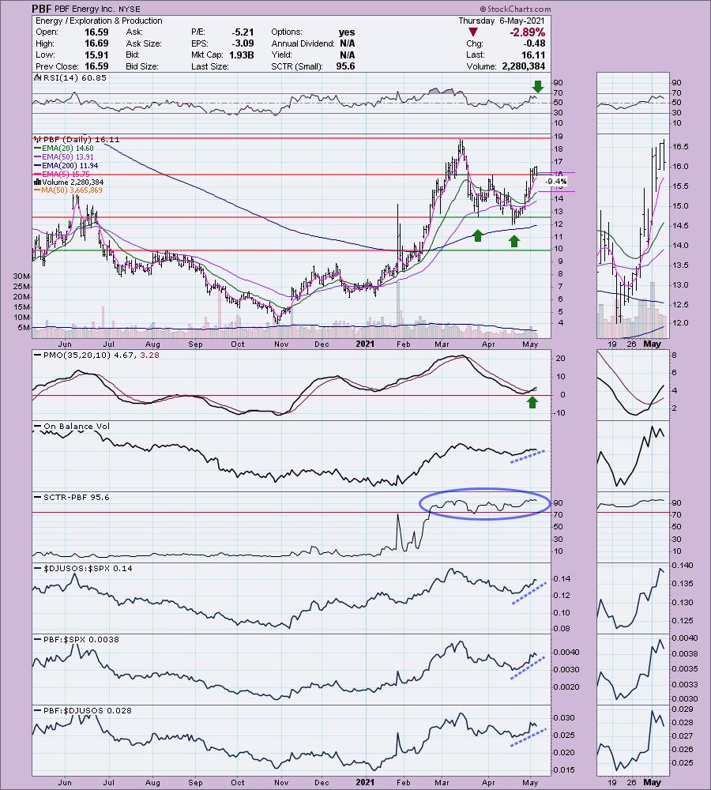711x790 pixels.
Task: Click the -2.89% percent change
Action: coord(528,32)
